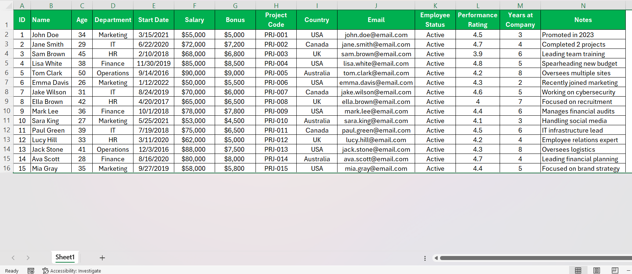Select the Notes header cell
632x274 pixels.
click(x=583, y=20)
